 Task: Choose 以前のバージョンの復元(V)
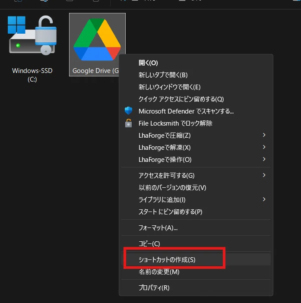click(x=196, y=187)
